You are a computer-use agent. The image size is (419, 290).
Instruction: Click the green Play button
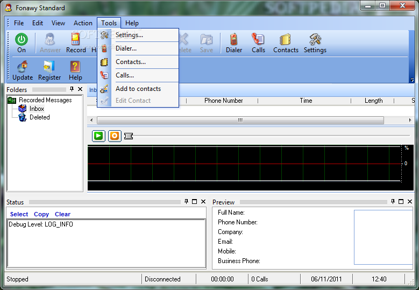pyautogui.click(x=98, y=136)
